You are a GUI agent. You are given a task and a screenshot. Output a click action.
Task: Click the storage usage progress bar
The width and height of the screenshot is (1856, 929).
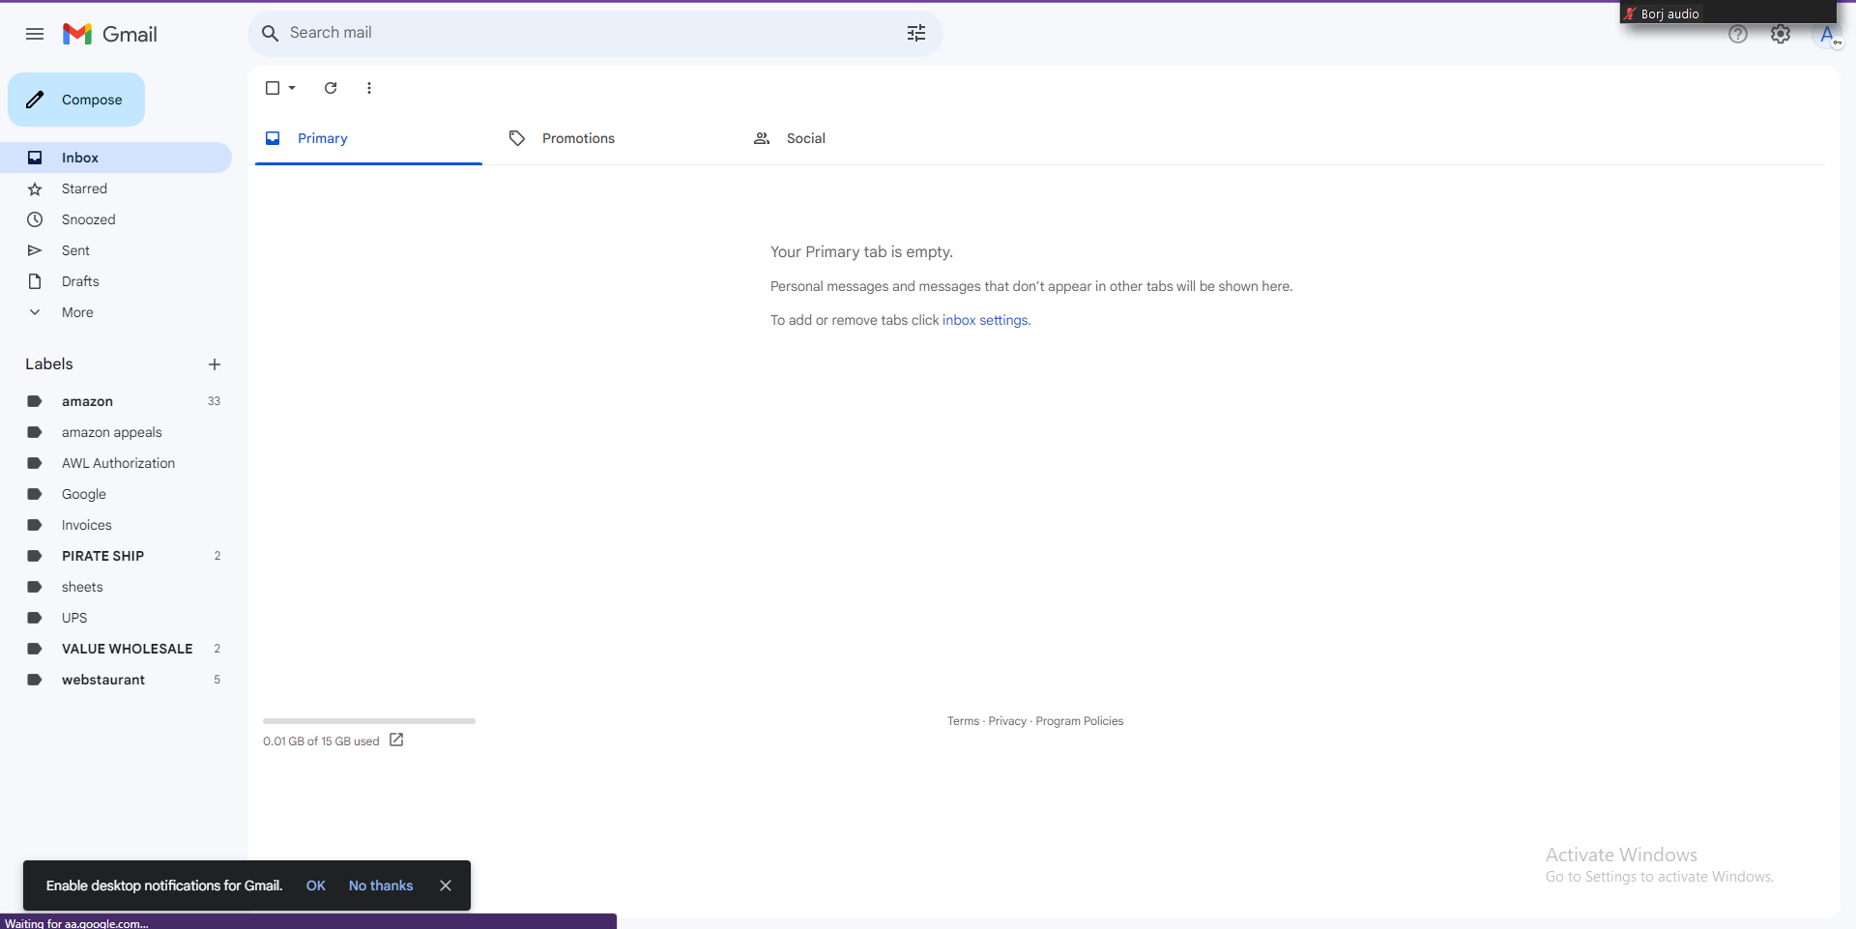point(369,721)
